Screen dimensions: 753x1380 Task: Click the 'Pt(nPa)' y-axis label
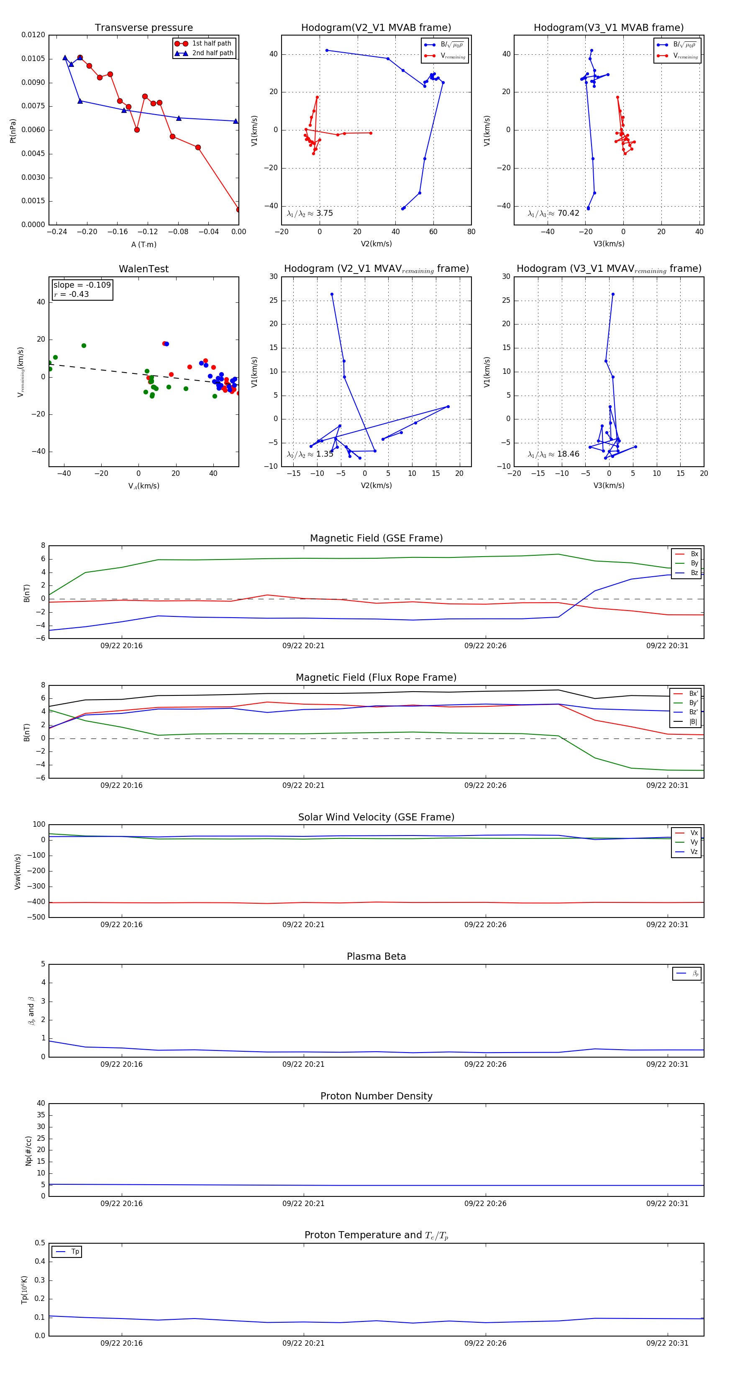[x=13, y=131]
